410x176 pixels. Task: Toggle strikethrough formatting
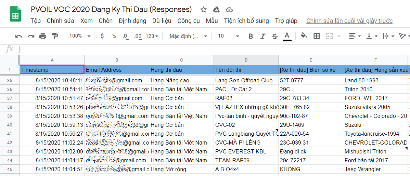275,36
